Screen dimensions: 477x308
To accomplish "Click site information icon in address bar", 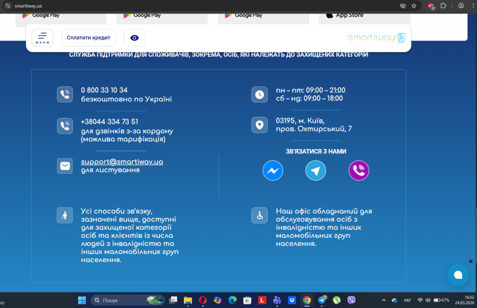I will click(x=7, y=6).
